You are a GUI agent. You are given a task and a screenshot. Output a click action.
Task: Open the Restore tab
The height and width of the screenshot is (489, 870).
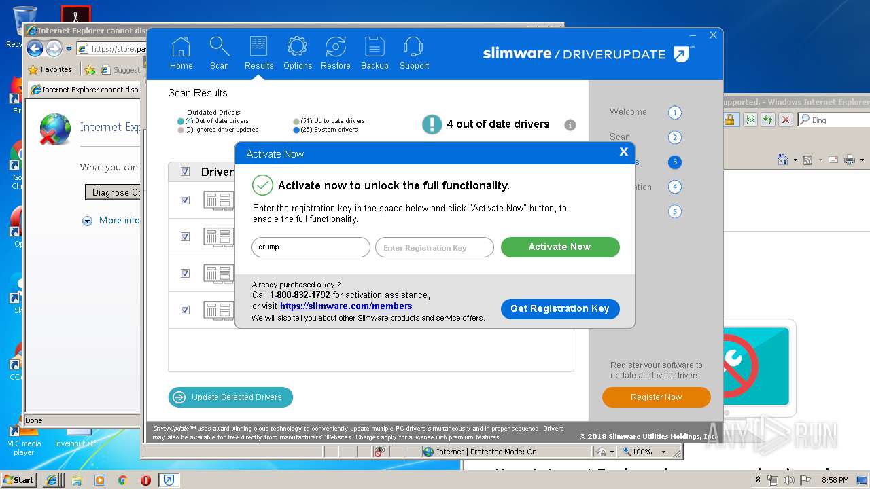coord(336,53)
